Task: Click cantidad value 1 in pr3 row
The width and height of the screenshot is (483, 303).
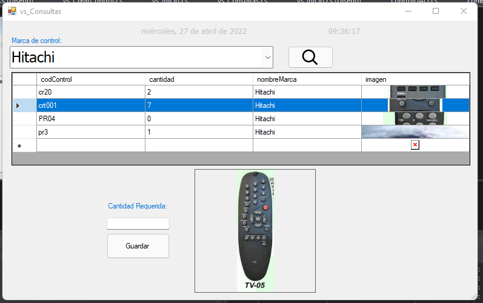Action: pos(199,132)
